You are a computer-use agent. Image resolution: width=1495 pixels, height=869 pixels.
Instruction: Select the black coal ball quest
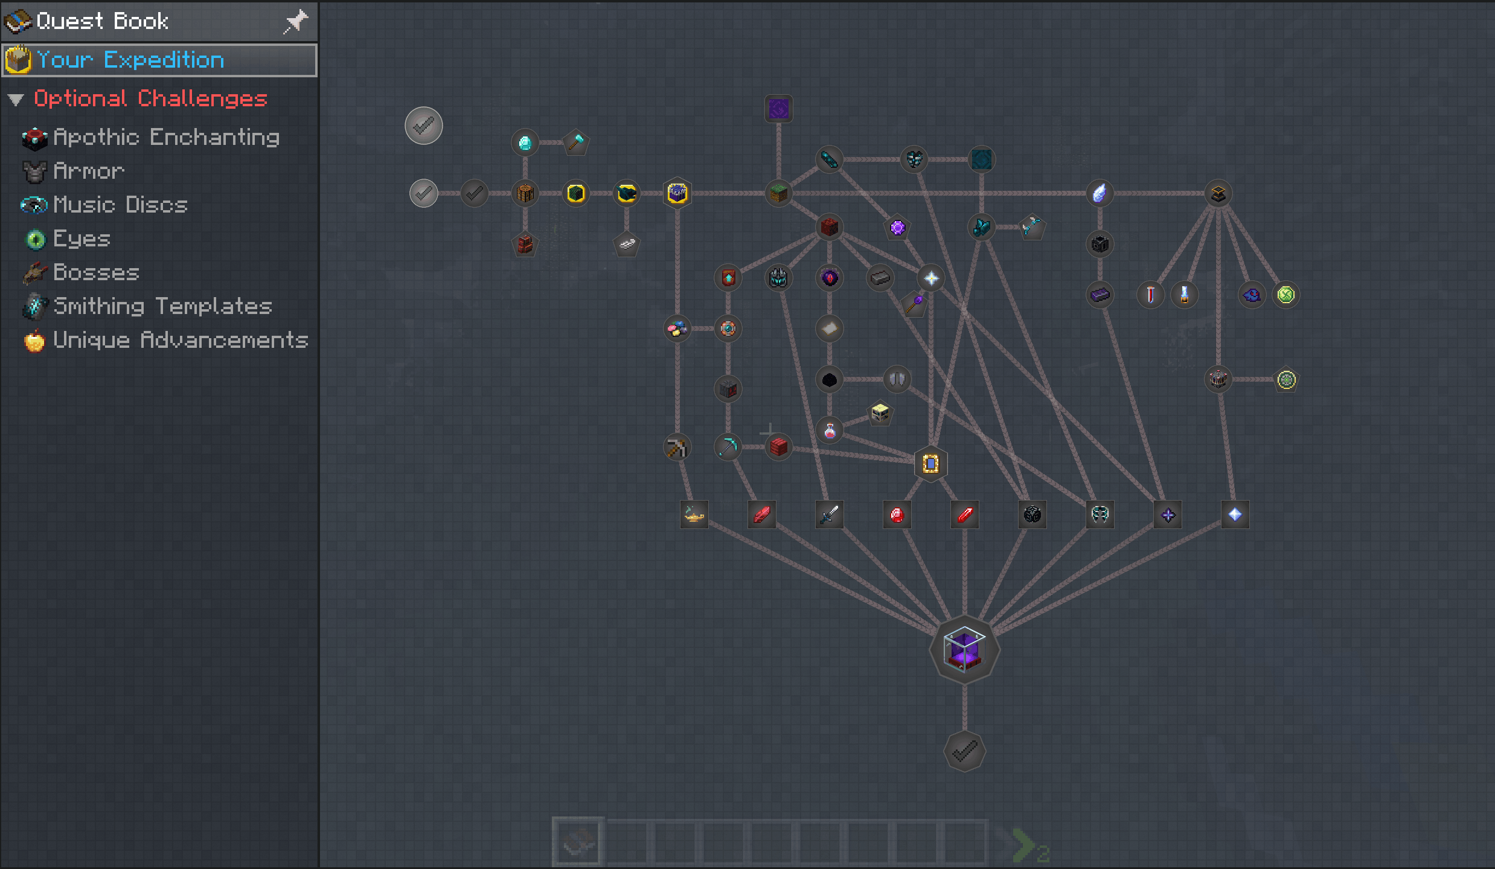pyautogui.click(x=829, y=380)
